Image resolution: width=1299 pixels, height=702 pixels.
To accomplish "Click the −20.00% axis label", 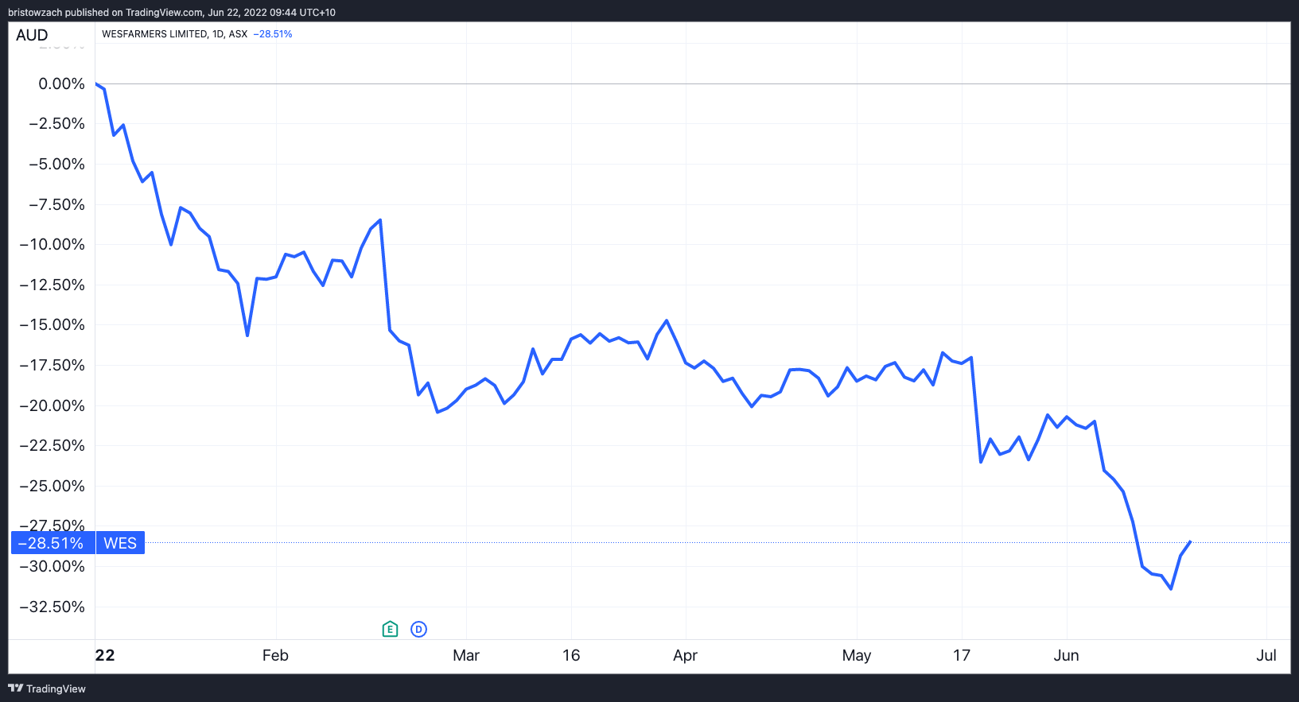I will 52,405.
